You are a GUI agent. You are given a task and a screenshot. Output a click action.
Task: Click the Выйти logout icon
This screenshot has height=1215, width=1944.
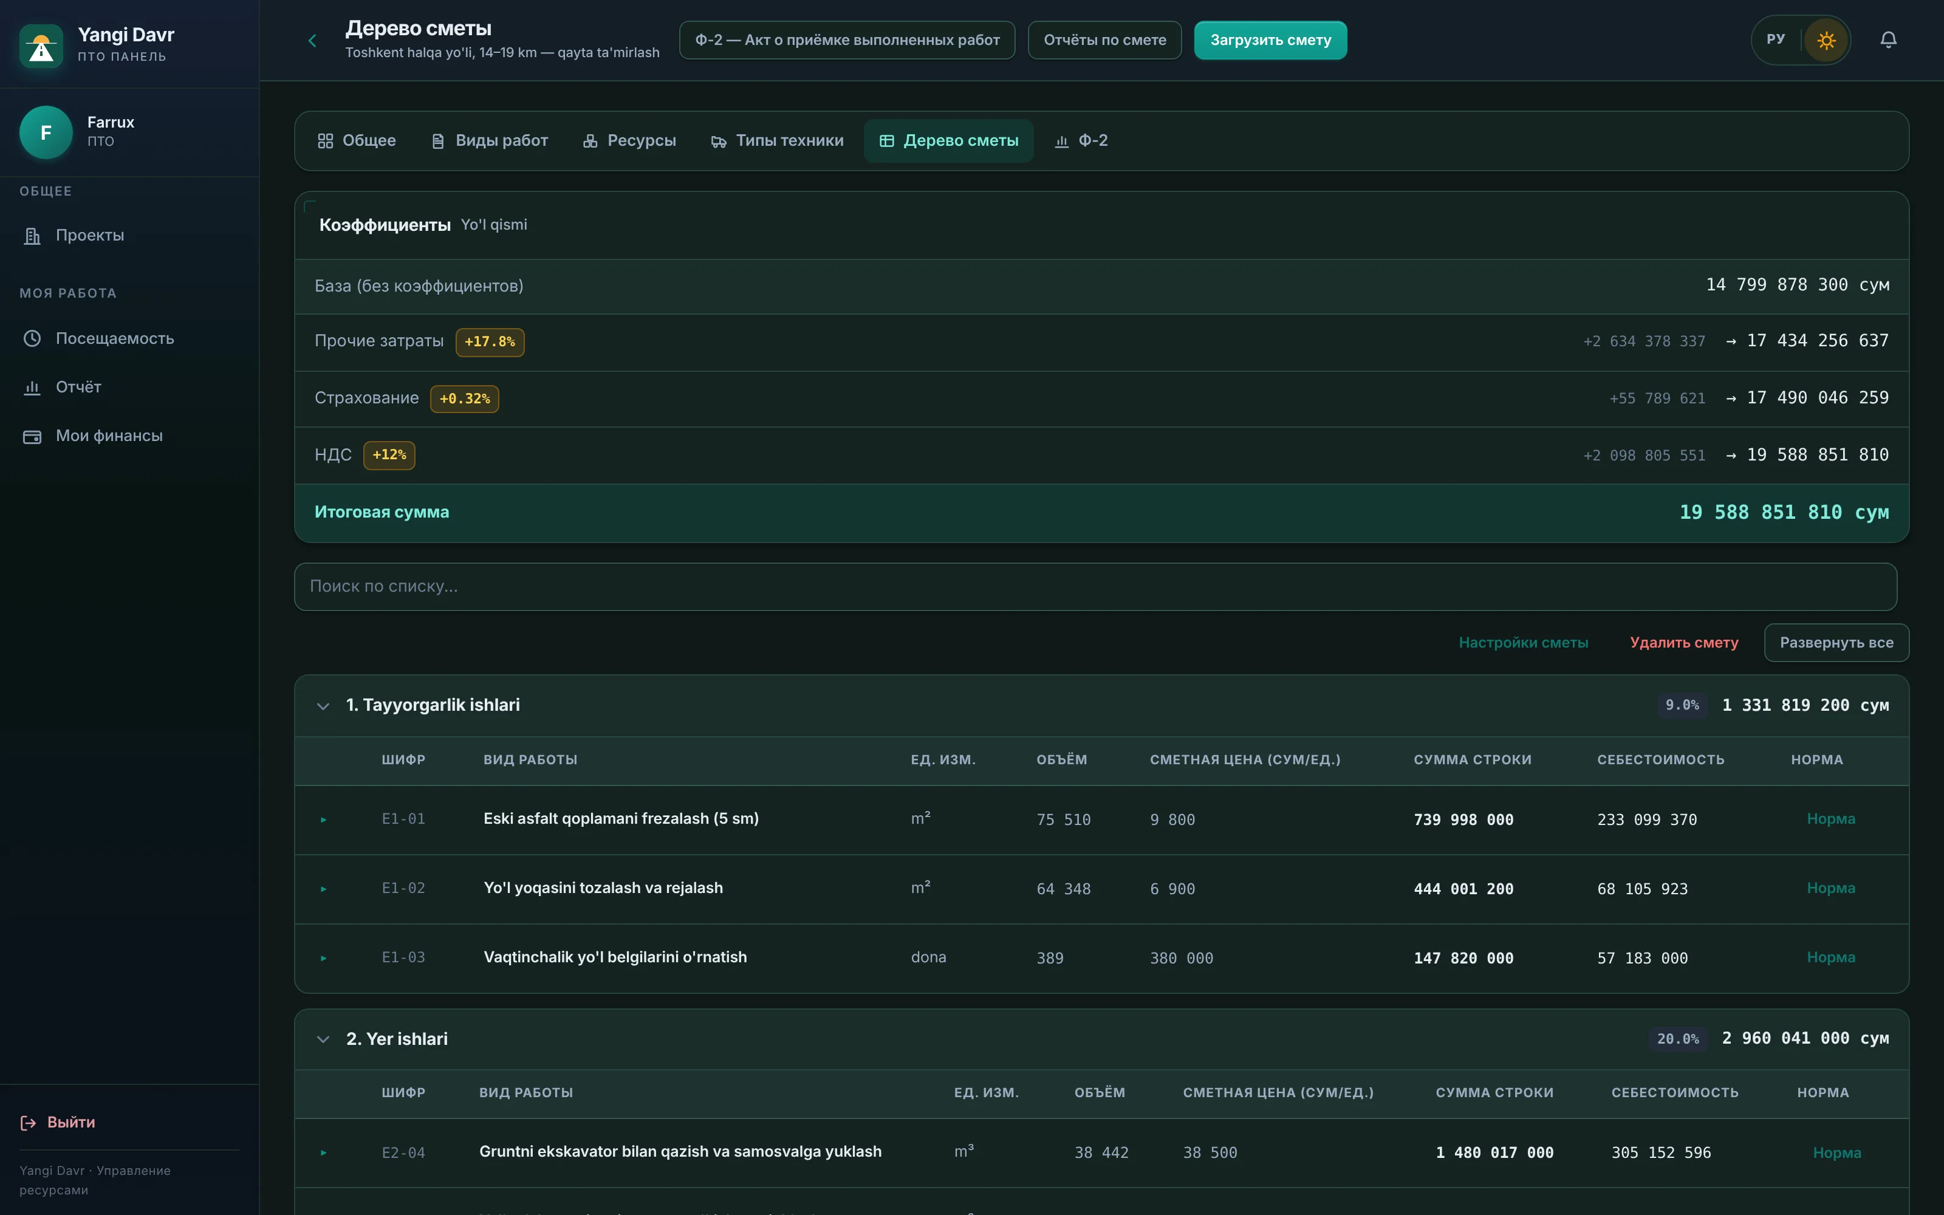(28, 1123)
